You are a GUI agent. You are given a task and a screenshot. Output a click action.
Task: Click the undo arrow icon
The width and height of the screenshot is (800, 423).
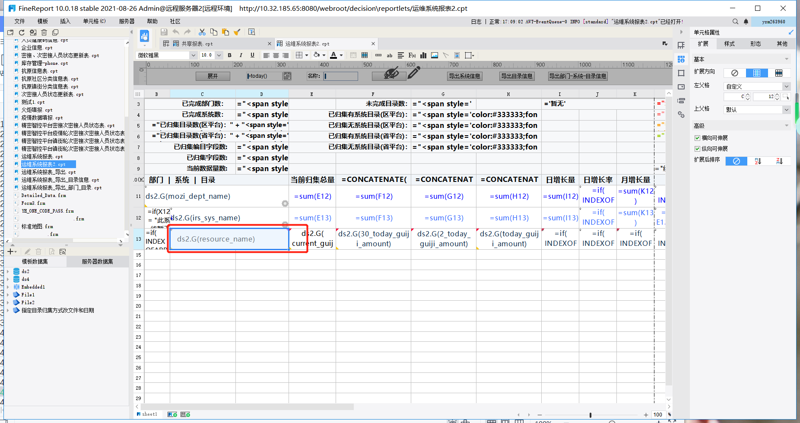click(176, 32)
